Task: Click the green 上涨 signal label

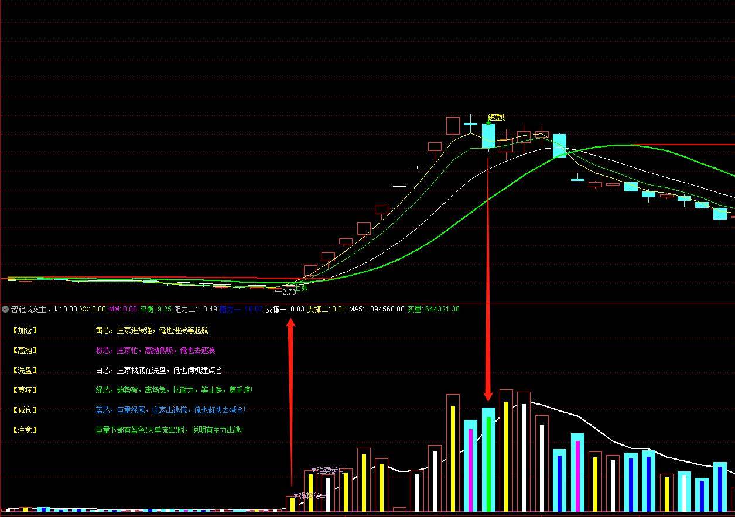Action: pyautogui.click(x=300, y=287)
